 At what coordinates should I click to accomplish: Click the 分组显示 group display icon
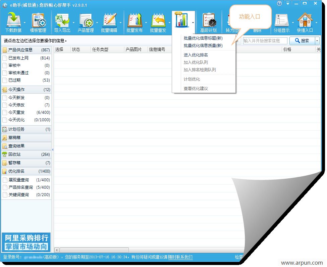click(281, 20)
